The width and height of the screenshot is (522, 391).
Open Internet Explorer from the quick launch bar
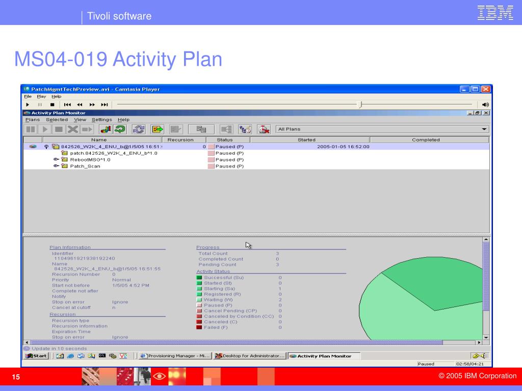tap(70, 356)
